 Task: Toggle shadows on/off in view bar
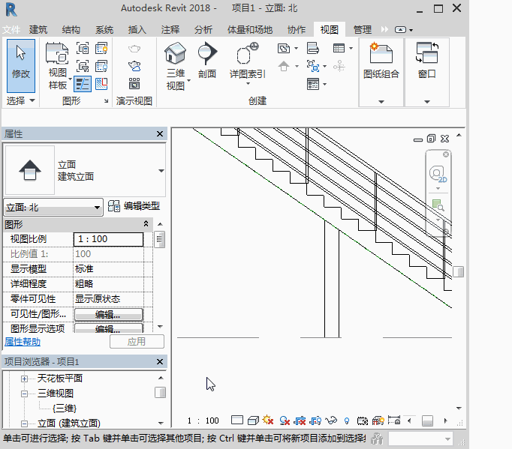[x=285, y=421]
